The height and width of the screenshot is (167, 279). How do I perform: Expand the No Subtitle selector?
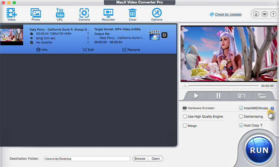(88, 42)
